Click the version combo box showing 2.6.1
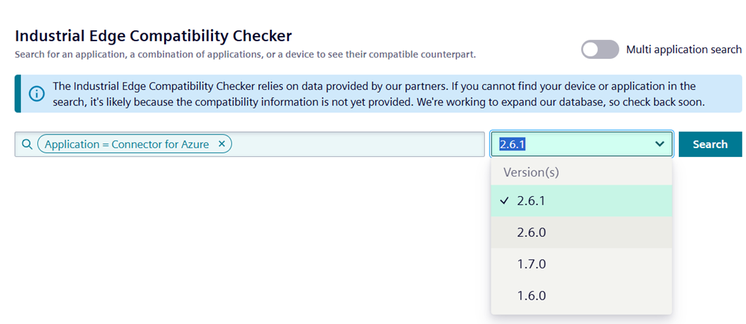The height and width of the screenshot is (324, 746). (582, 143)
